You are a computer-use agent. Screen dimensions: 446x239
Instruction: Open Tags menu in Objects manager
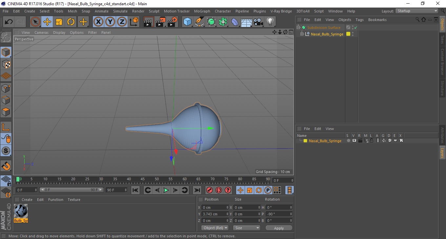(359, 20)
